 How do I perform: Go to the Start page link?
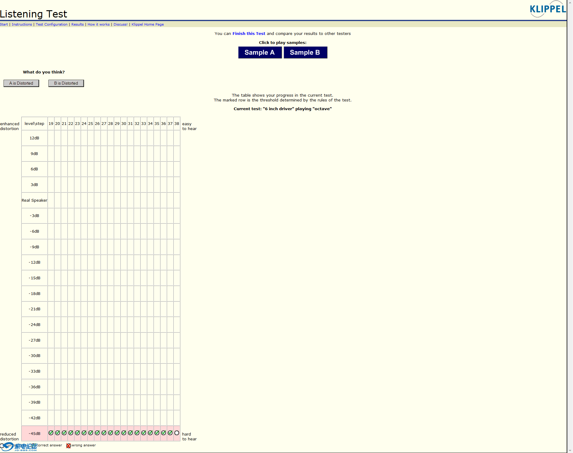click(x=4, y=24)
